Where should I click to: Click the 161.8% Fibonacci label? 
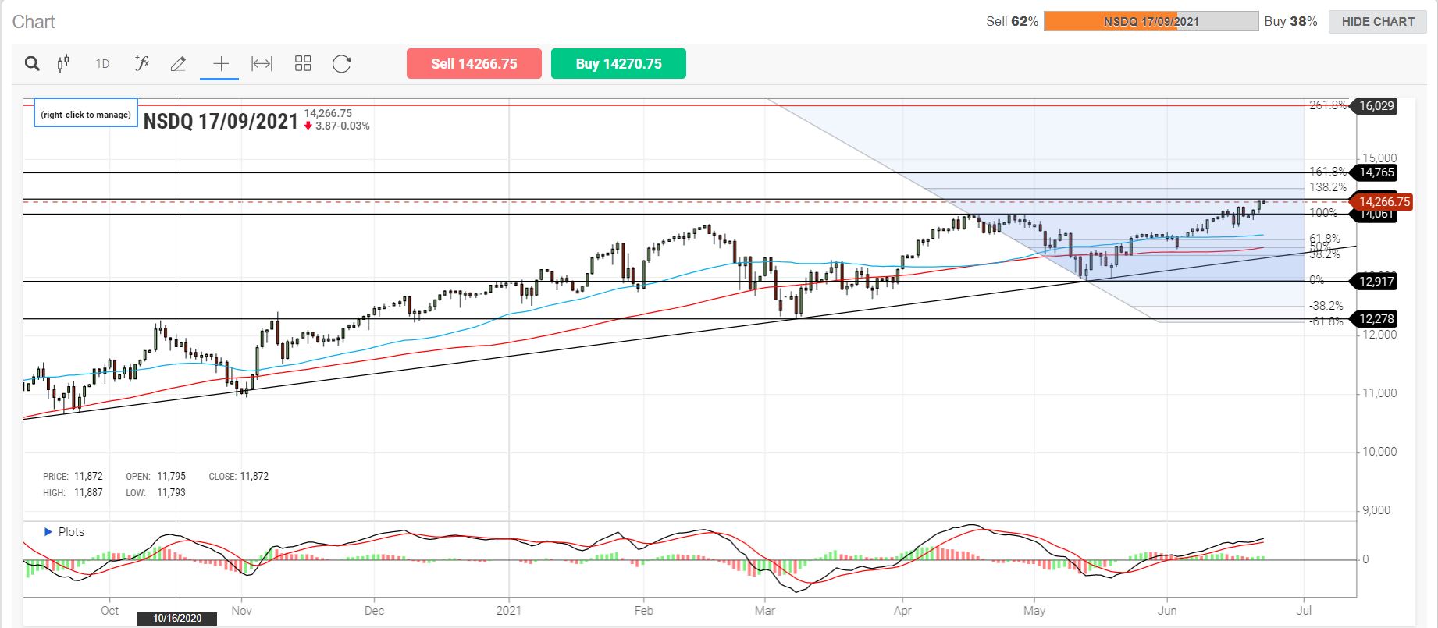point(1327,172)
